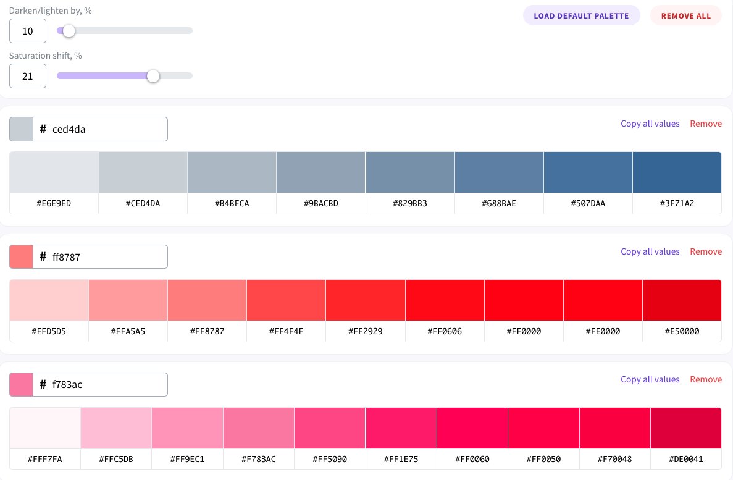The width and height of the screenshot is (733, 480).
Task: Click the Saturation shift slider handle
Action: coord(153,76)
